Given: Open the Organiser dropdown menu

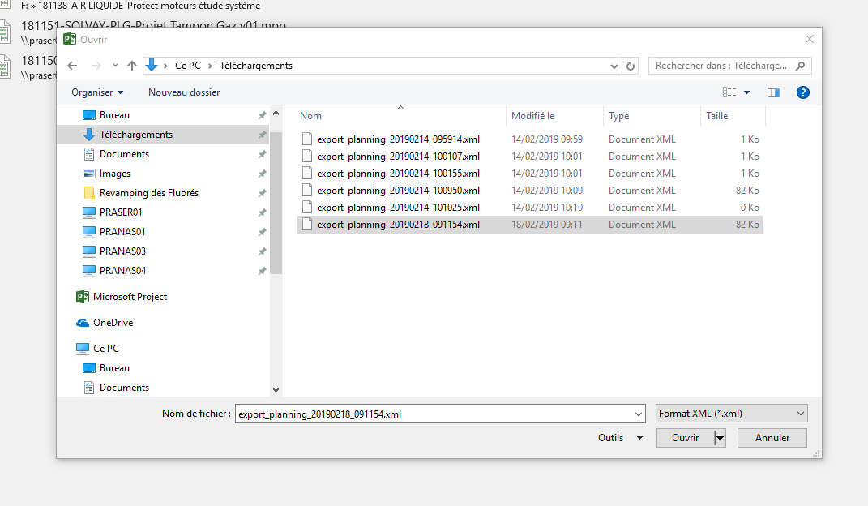Looking at the screenshot, I should click(x=97, y=92).
